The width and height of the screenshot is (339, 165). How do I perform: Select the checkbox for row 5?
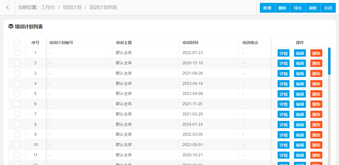click(17, 94)
